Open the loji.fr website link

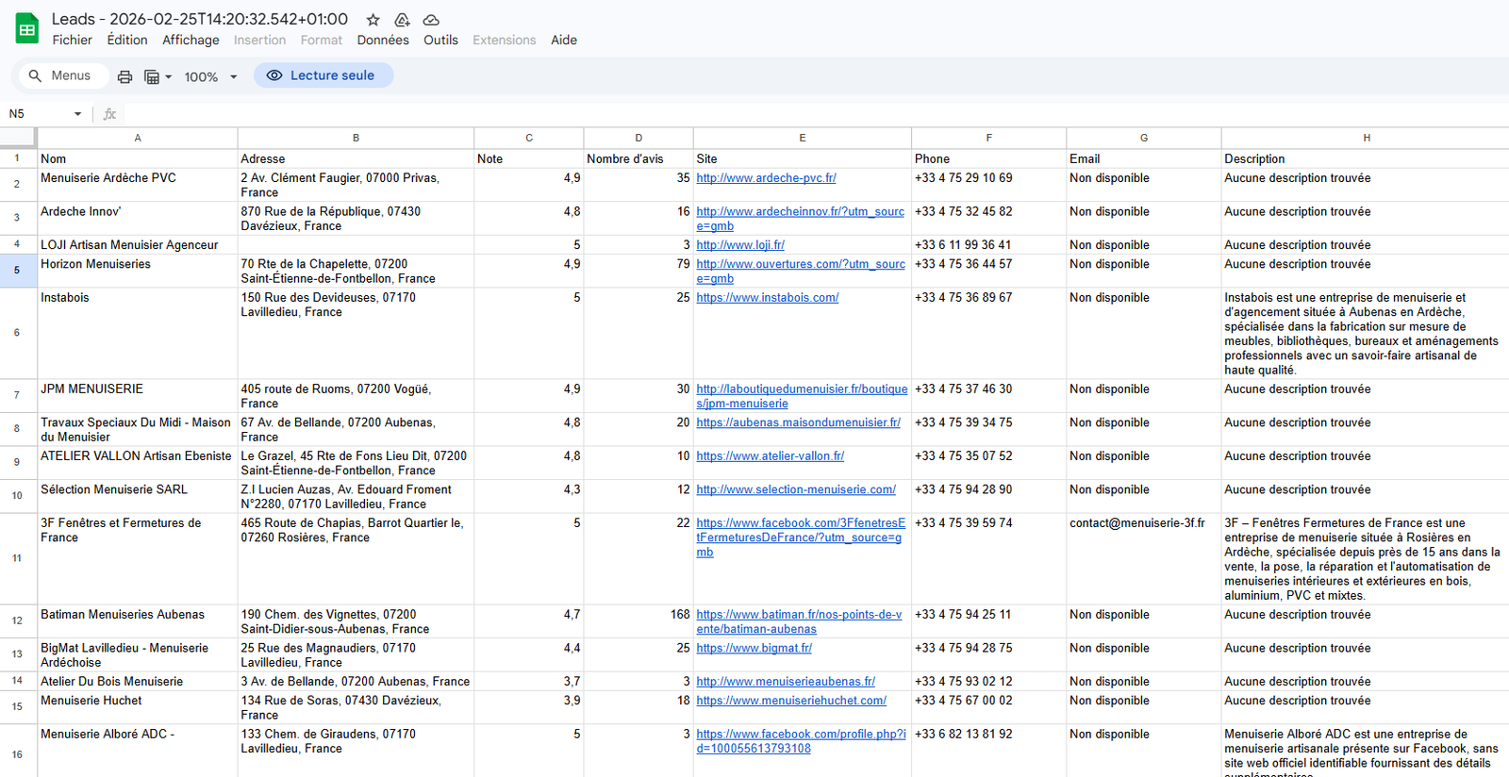pos(740,245)
